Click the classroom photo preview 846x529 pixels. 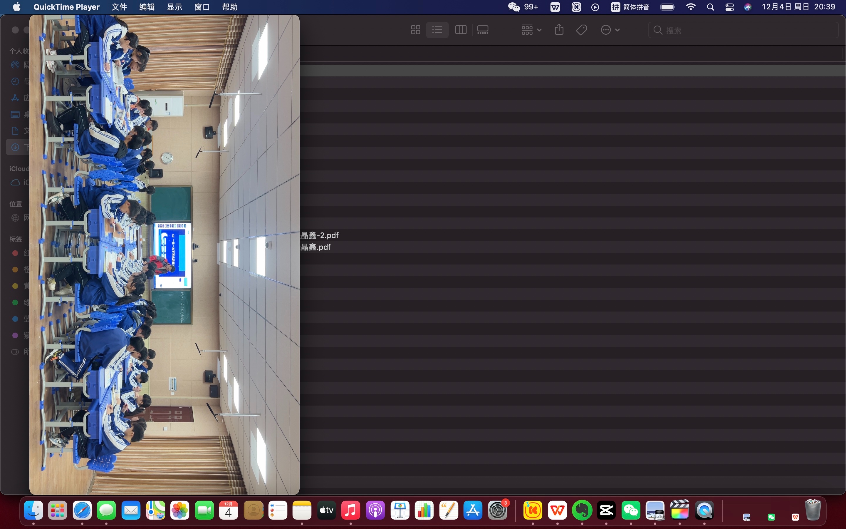164,254
